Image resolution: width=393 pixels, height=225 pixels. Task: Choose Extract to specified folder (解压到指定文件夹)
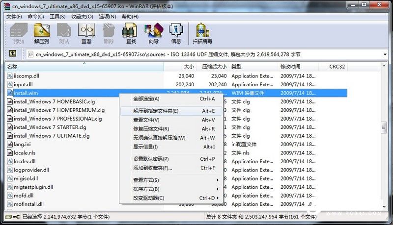tap(171, 111)
